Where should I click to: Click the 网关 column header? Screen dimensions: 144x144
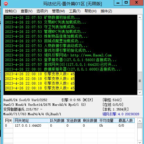[x=8, y=120]
